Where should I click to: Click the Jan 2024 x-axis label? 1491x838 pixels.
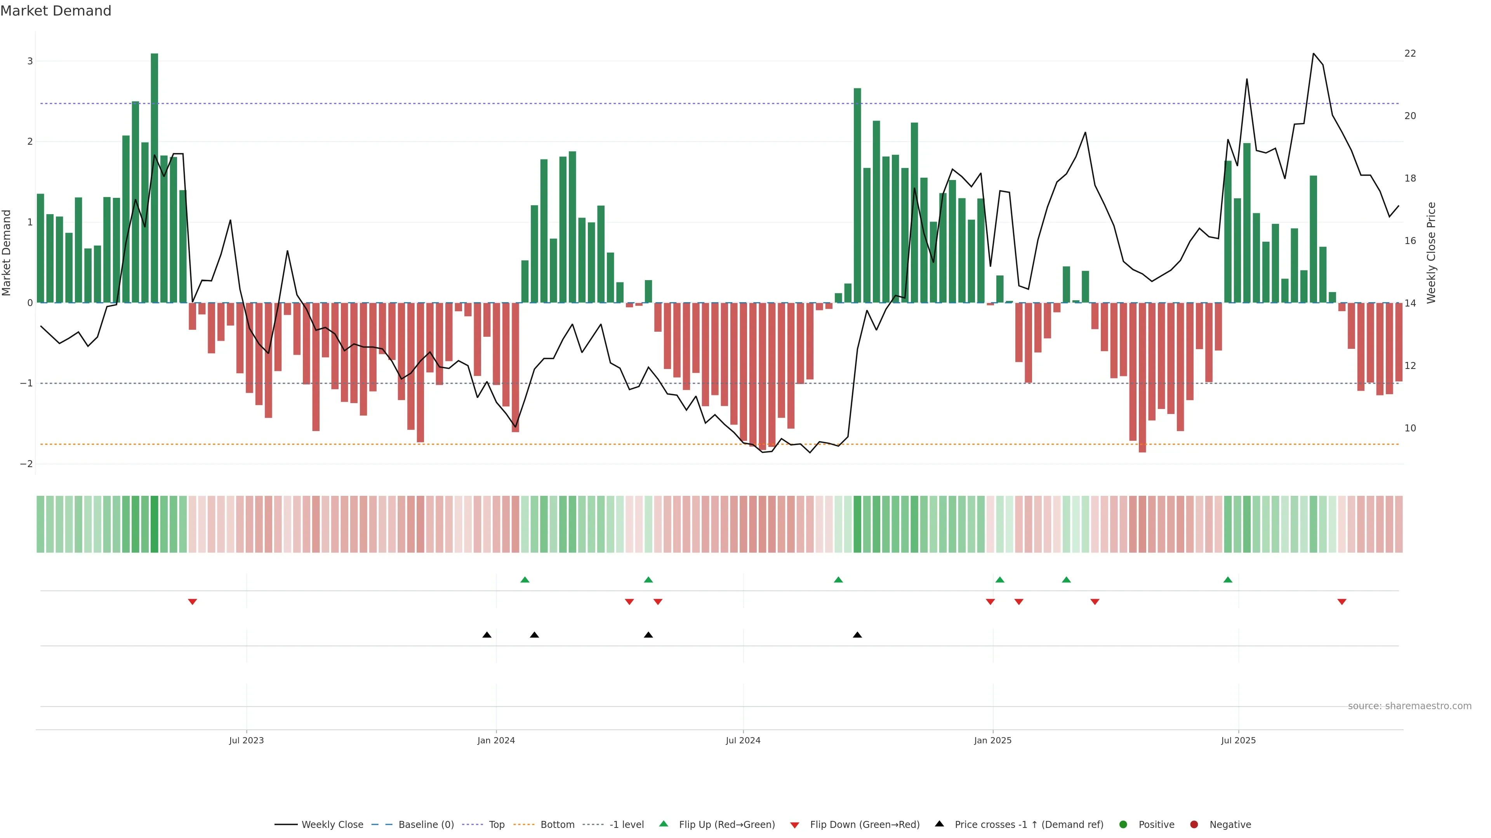coord(496,740)
